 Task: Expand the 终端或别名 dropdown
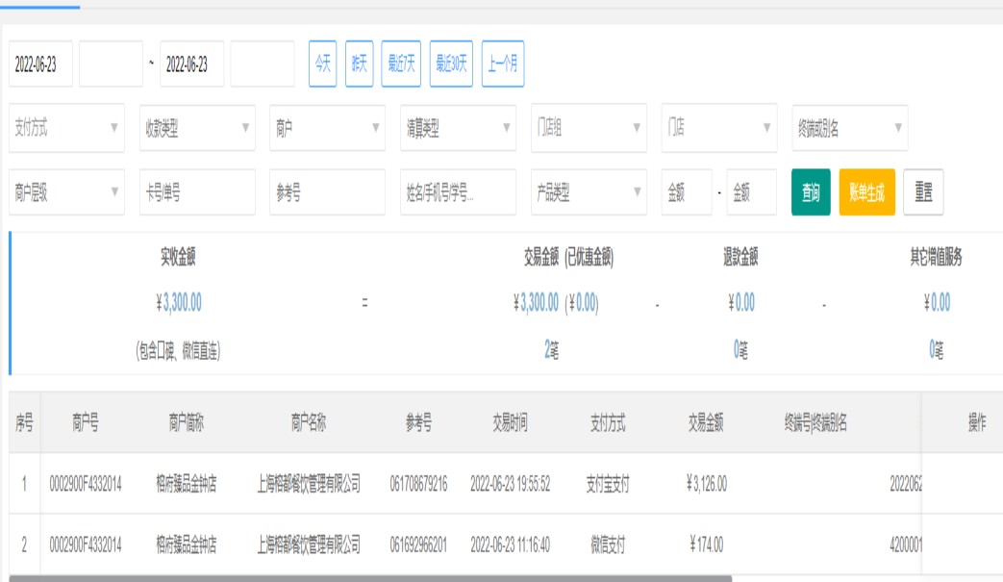tap(849, 128)
